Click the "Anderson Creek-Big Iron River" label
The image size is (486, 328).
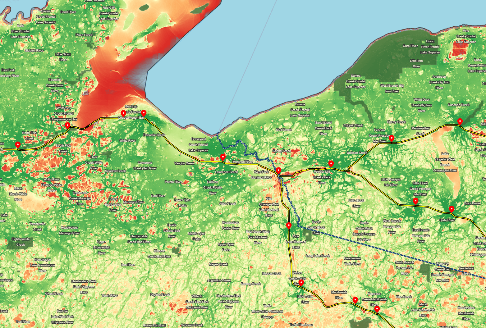tap(439, 82)
